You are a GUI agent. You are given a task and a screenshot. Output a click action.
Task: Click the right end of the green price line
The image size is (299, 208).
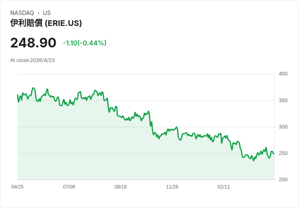pos(274,154)
